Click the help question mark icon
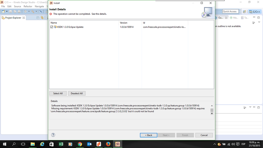The height and width of the screenshot is (148, 263). [x=53, y=135]
